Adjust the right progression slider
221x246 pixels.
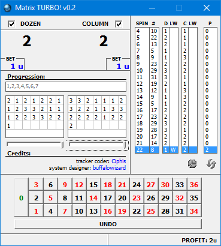pyautogui.click(x=98, y=145)
